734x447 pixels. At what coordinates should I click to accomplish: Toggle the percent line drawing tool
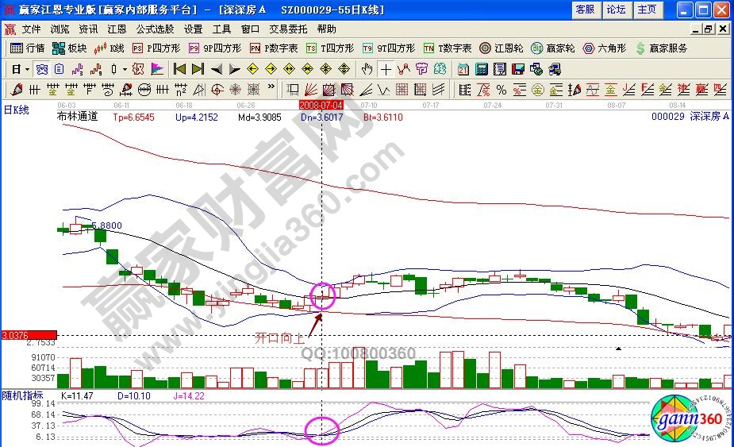coord(501,89)
